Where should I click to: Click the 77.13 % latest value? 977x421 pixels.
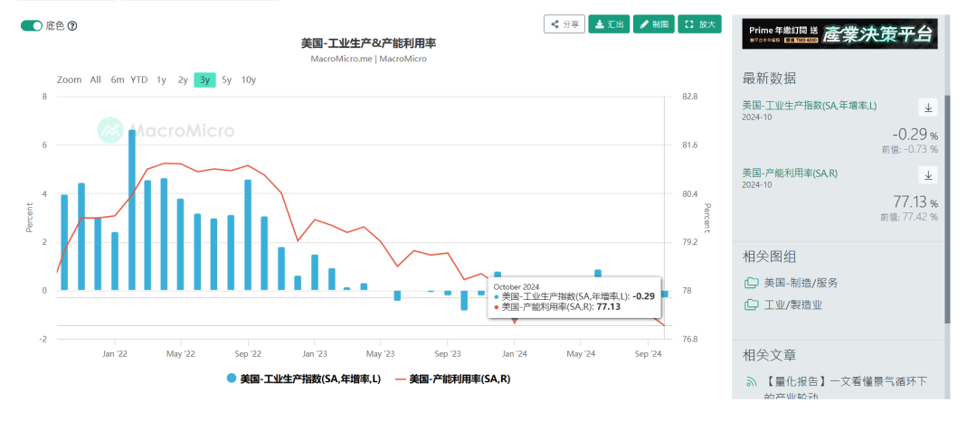tap(915, 202)
